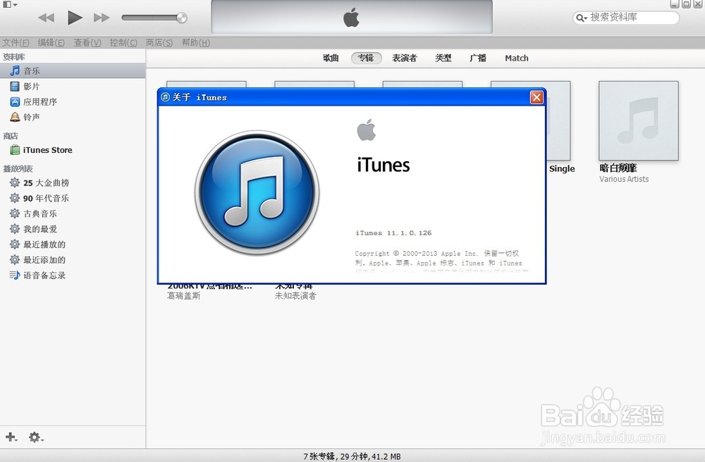Open the window menu icon top-left
The height and width of the screenshot is (462, 705).
pyautogui.click(x=10, y=4)
